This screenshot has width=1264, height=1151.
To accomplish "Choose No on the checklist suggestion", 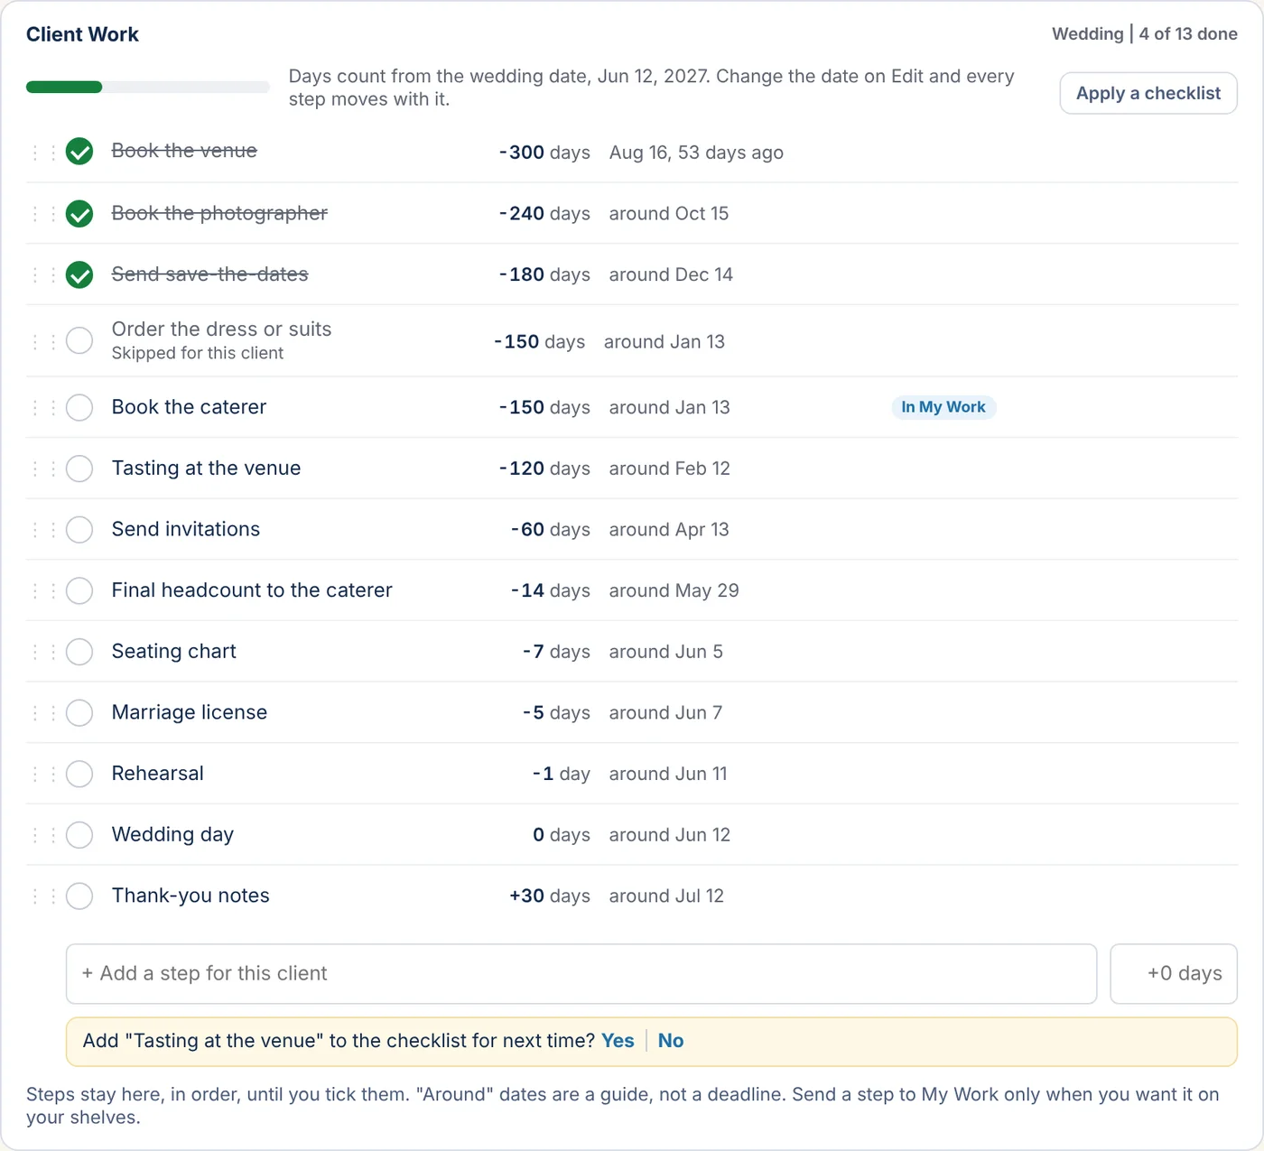I will click(x=671, y=1041).
